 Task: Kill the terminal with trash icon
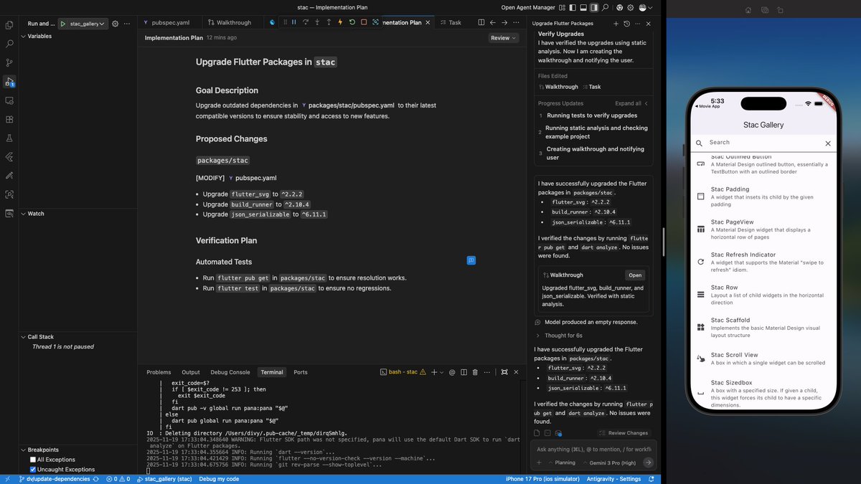[x=475, y=372]
